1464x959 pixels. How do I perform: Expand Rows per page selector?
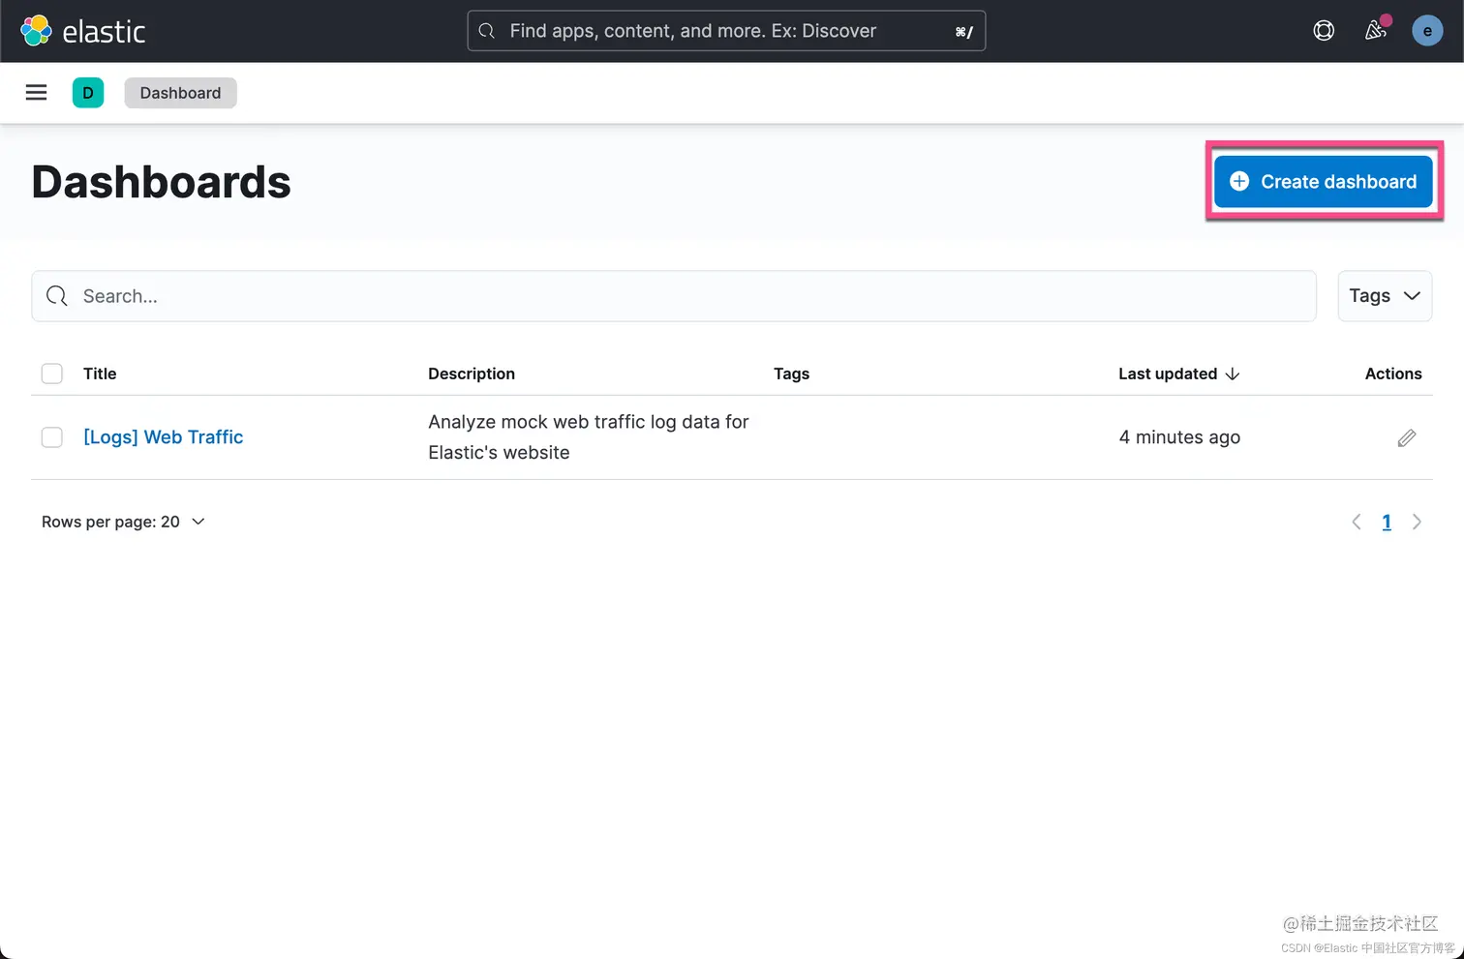pos(123,522)
